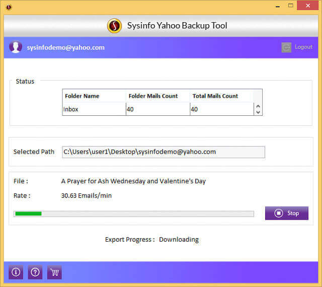322x287 pixels.
Task: Log out using the Logout link
Action: click(x=303, y=47)
